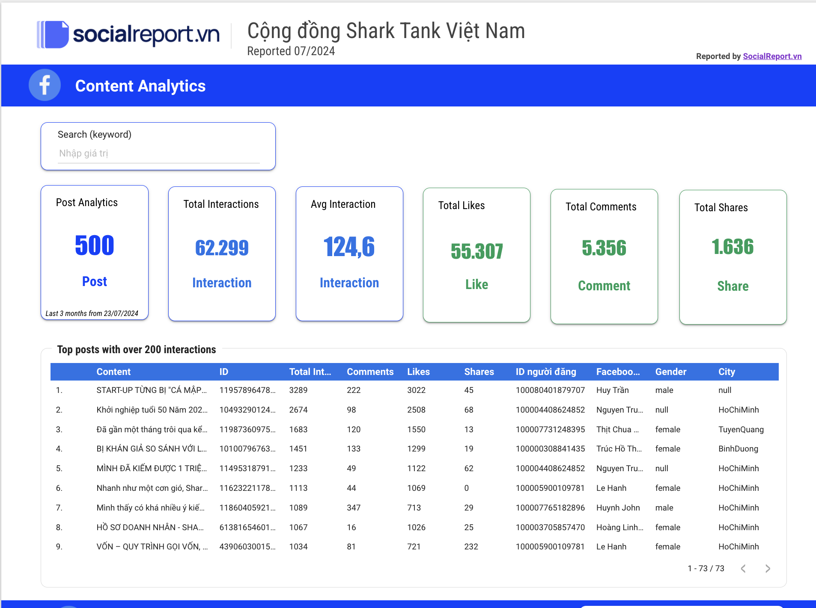Click post ID 43906030015...
This screenshot has height=608, width=816.
pos(247,546)
